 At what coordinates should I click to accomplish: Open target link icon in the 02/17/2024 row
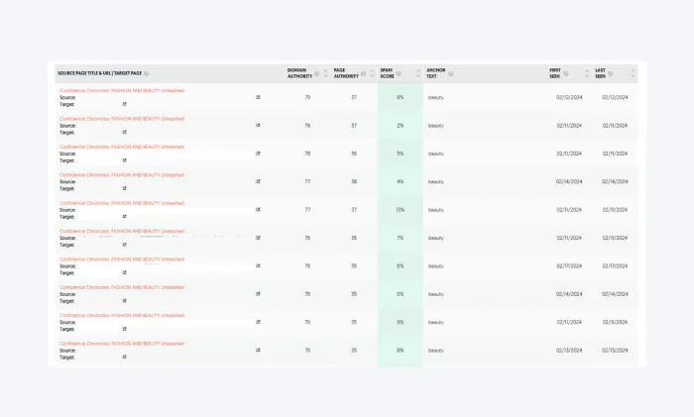coord(124,272)
